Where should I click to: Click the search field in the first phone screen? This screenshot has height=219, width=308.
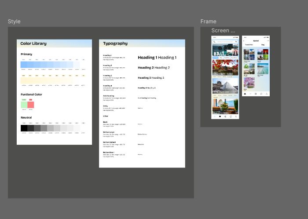(x=225, y=42)
